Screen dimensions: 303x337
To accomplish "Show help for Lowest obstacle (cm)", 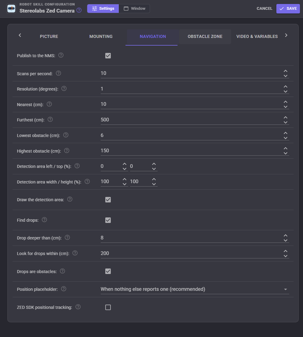I will 66,135.
